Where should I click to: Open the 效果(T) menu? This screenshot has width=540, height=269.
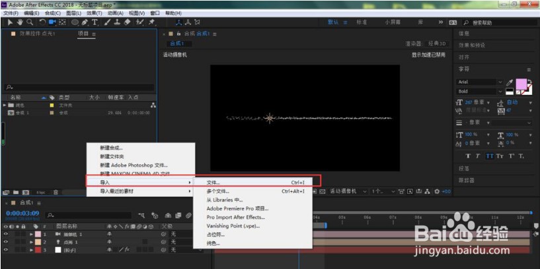tap(95, 13)
